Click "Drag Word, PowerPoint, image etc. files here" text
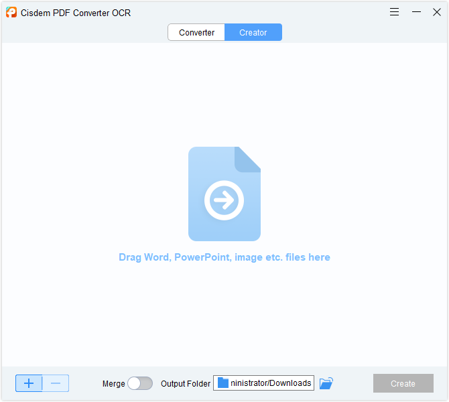Image resolution: width=449 pixels, height=402 pixels. (224, 257)
